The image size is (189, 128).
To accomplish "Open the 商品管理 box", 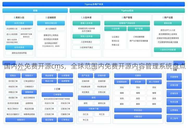I will click(x=49, y=75).
